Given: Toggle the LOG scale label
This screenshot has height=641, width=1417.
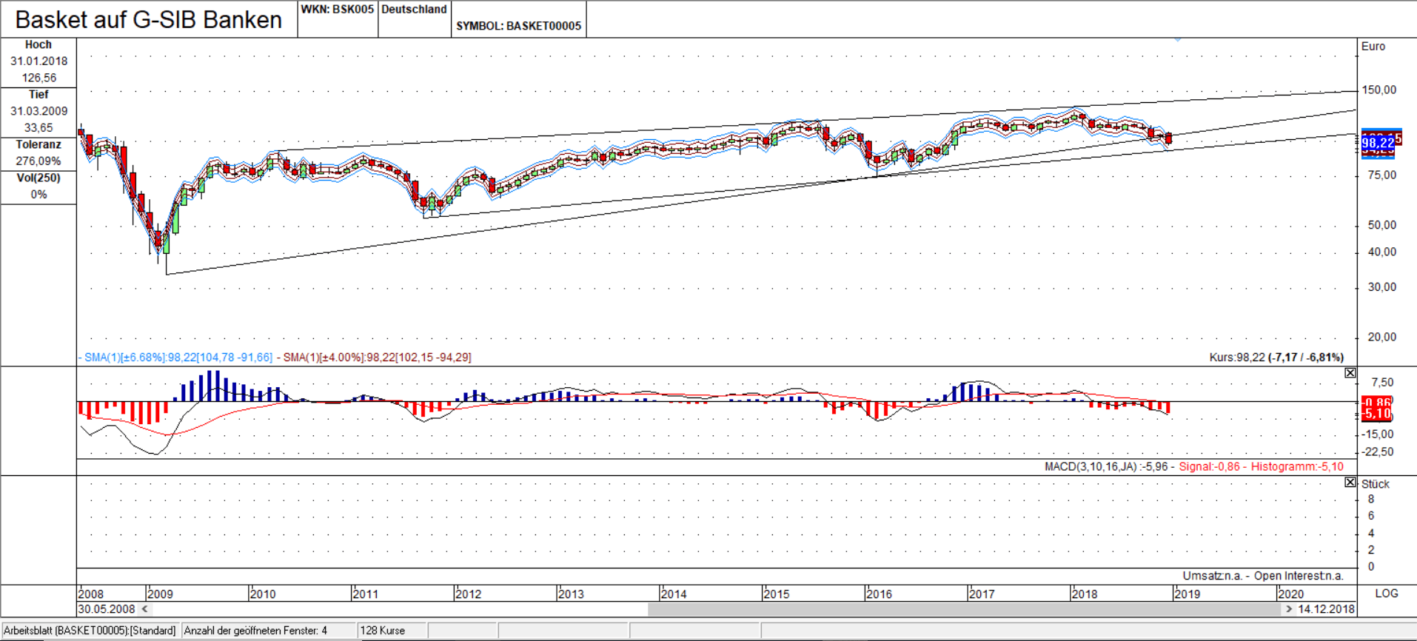Looking at the screenshot, I should coord(1387,593).
